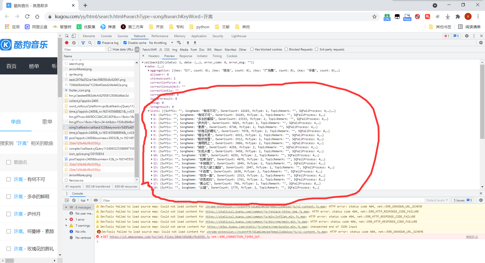Toggle device toolbar icon
The width and height of the screenshot is (485, 263).
(x=74, y=36)
